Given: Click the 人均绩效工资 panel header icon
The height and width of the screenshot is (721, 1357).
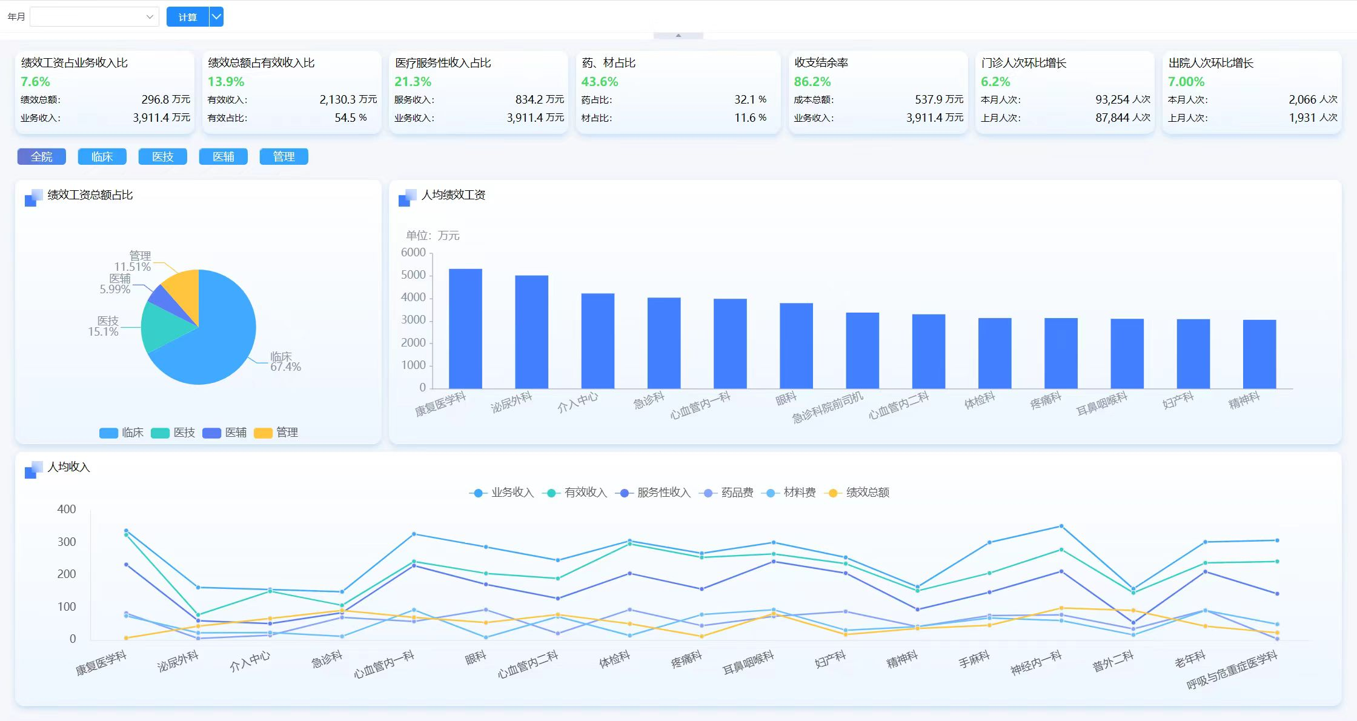Looking at the screenshot, I should point(407,198).
